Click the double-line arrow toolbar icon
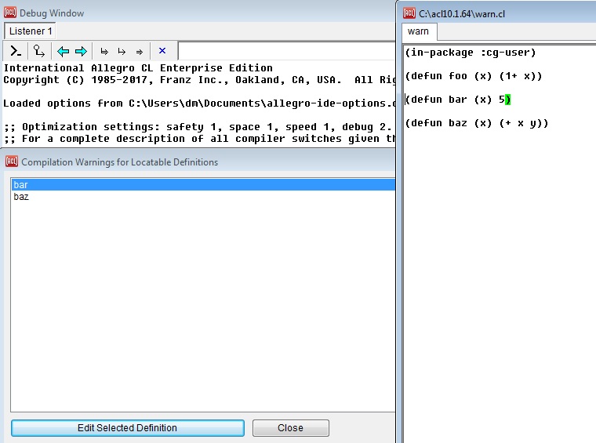This screenshot has width=596, height=443. [x=140, y=52]
